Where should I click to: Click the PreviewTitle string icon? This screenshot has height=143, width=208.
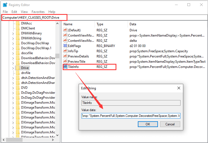65,61
